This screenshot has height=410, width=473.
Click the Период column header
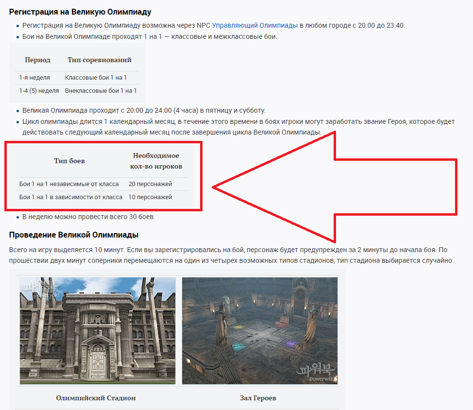pyautogui.click(x=37, y=60)
